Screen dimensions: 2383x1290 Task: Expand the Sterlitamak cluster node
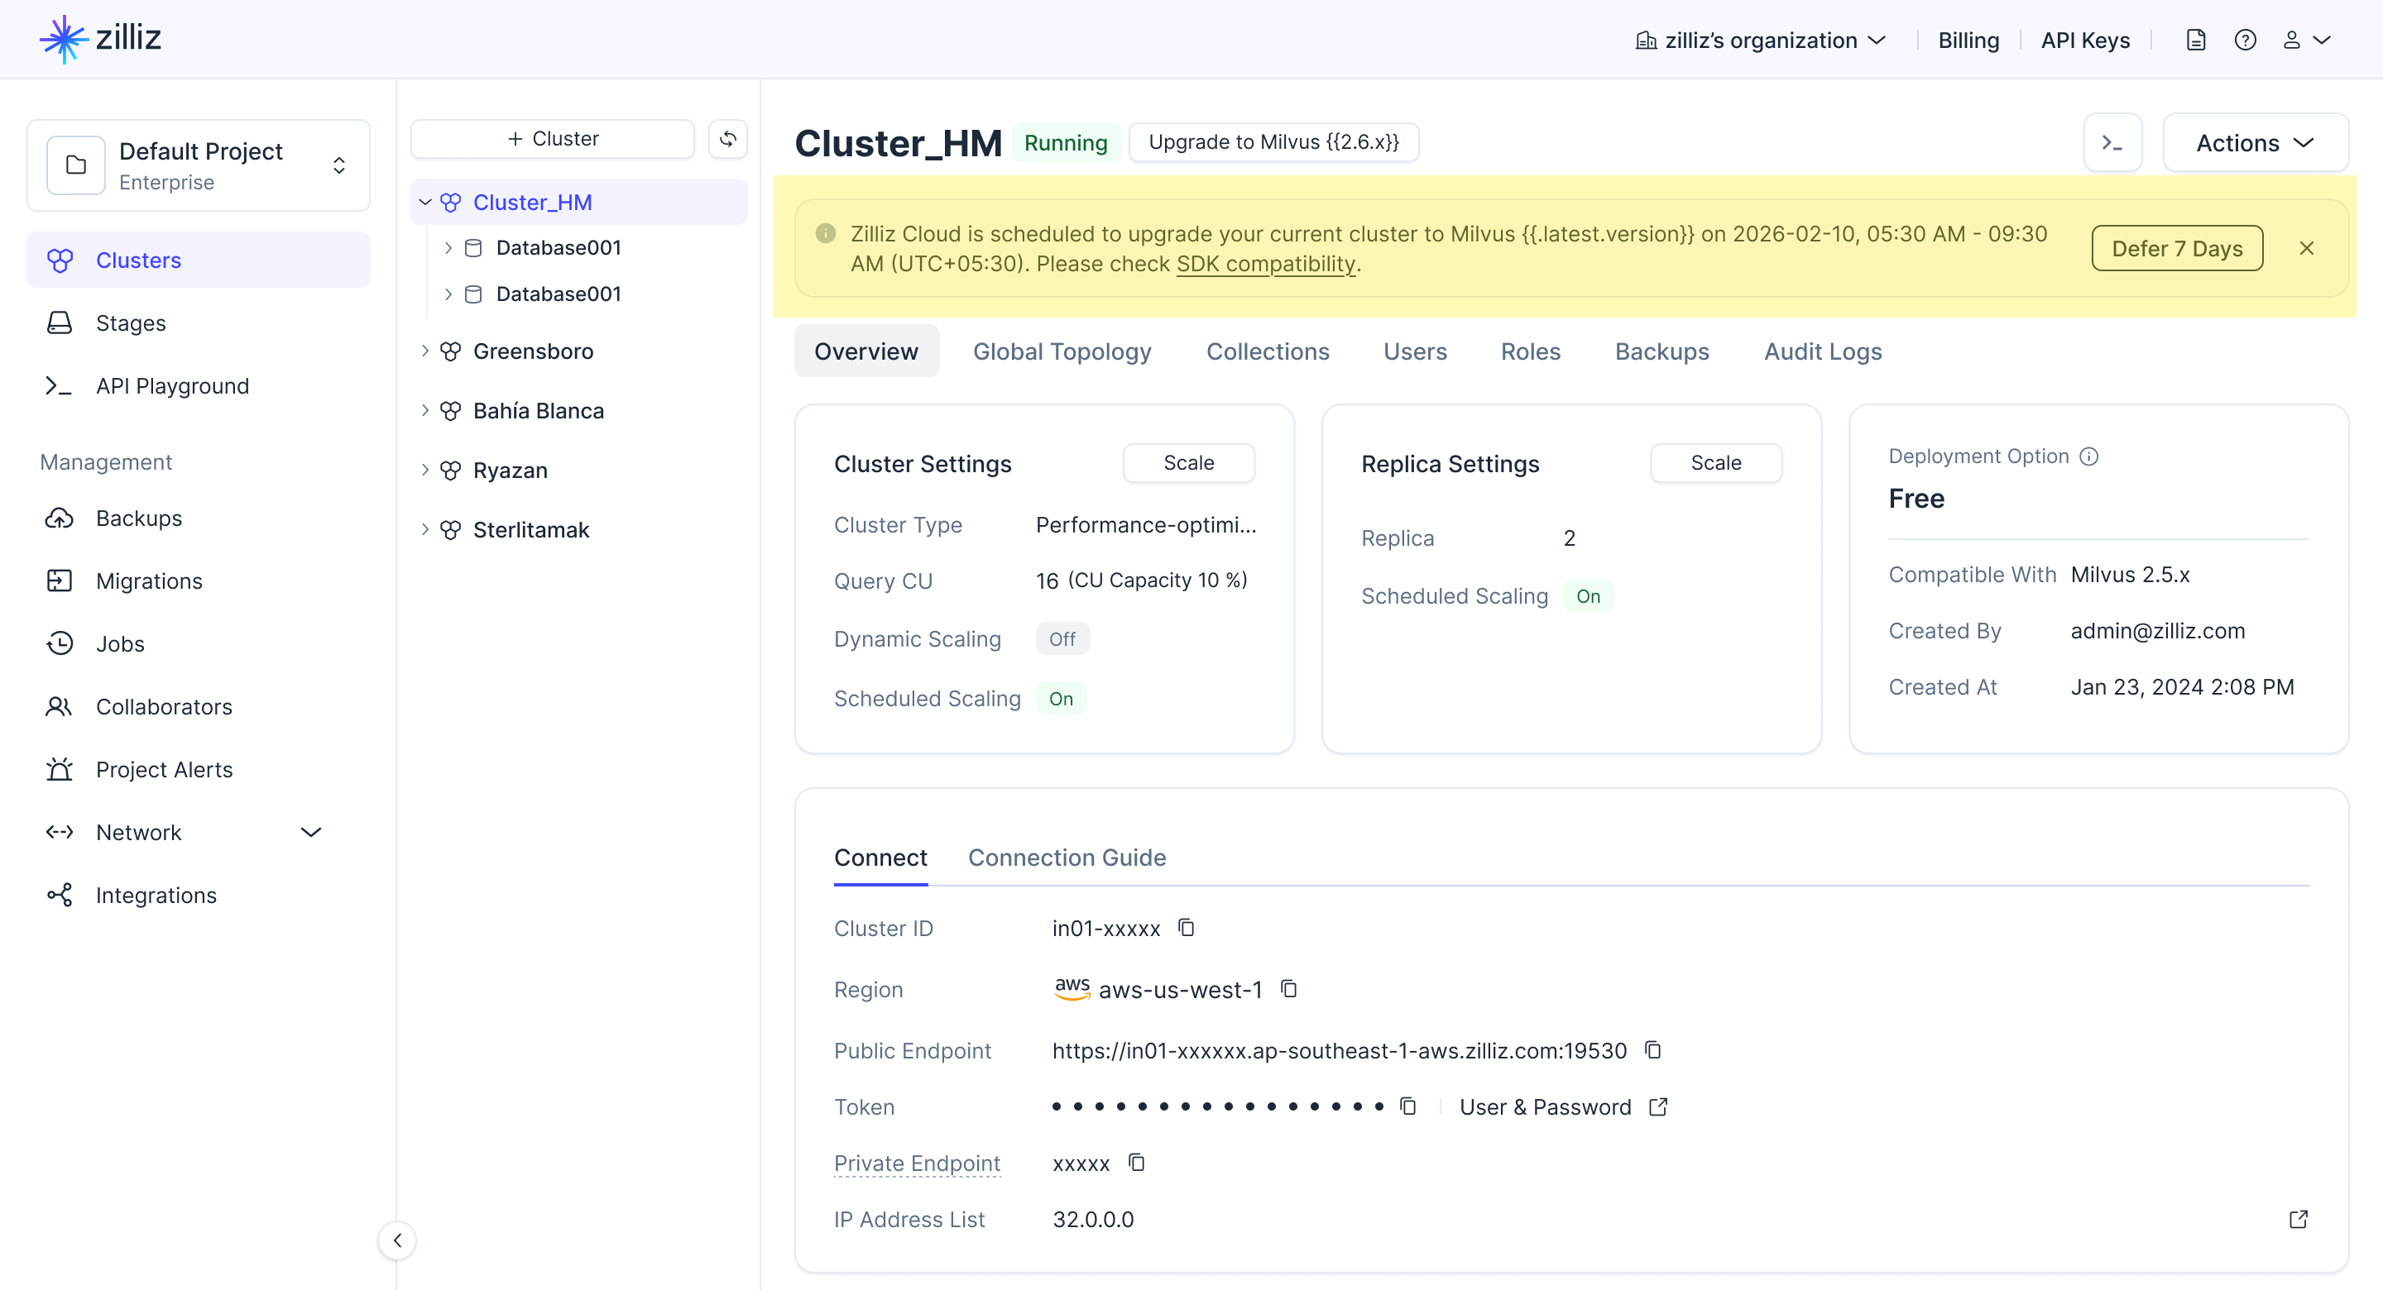pyautogui.click(x=424, y=530)
